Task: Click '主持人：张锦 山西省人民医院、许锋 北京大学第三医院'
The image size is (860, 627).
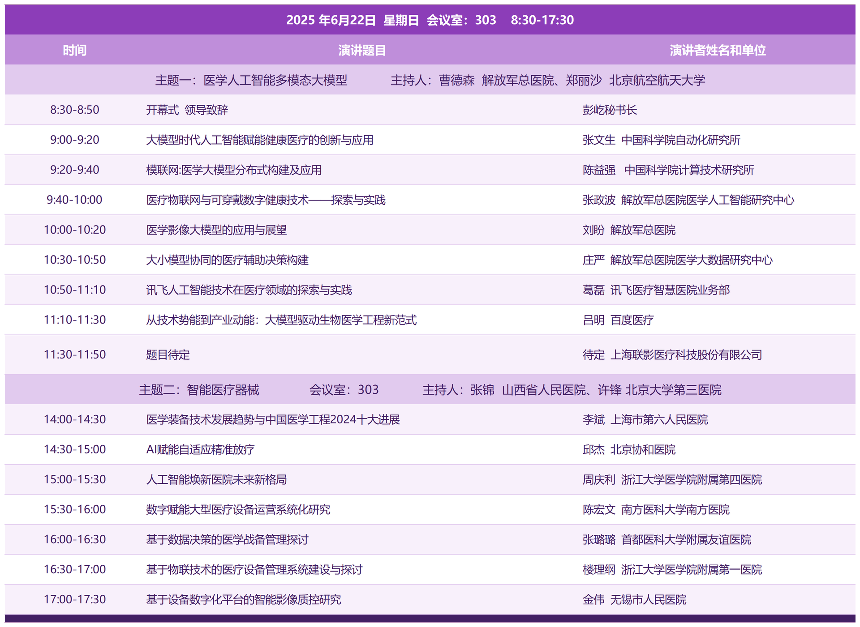Action: click(x=572, y=389)
